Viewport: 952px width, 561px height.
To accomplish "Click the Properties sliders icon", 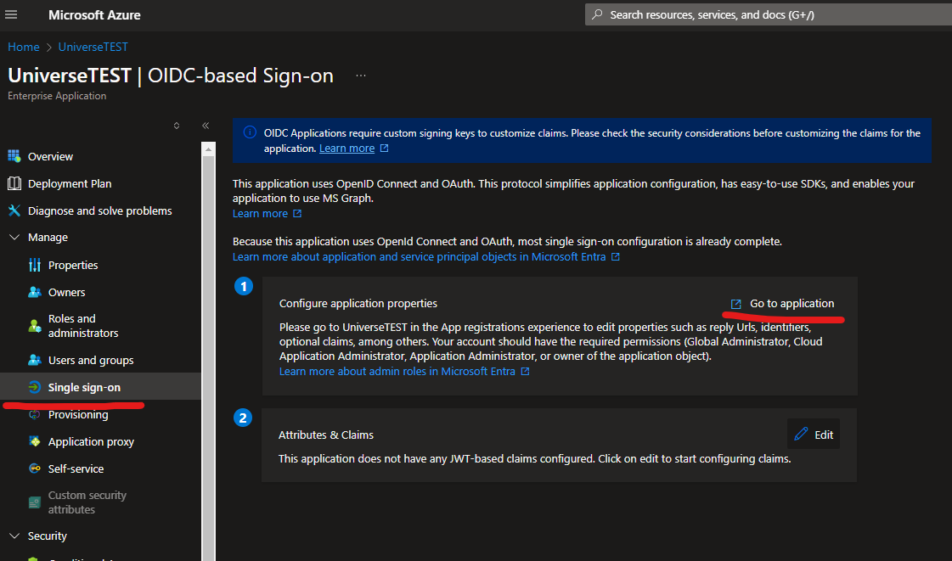I will 35,265.
